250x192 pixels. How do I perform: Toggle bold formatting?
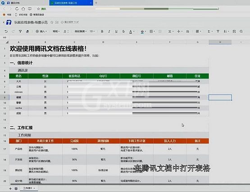click(x=102, y=32)
